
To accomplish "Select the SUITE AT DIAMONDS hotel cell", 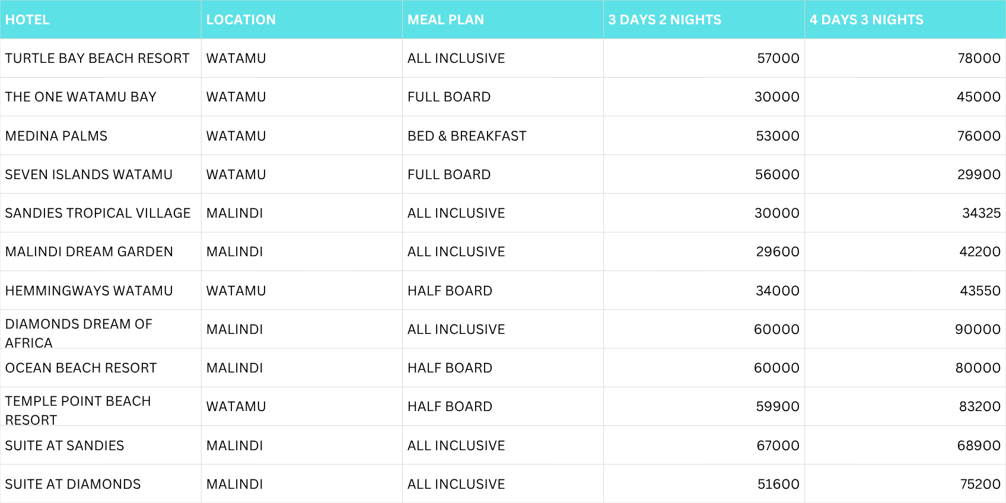I will coord(73,484).
